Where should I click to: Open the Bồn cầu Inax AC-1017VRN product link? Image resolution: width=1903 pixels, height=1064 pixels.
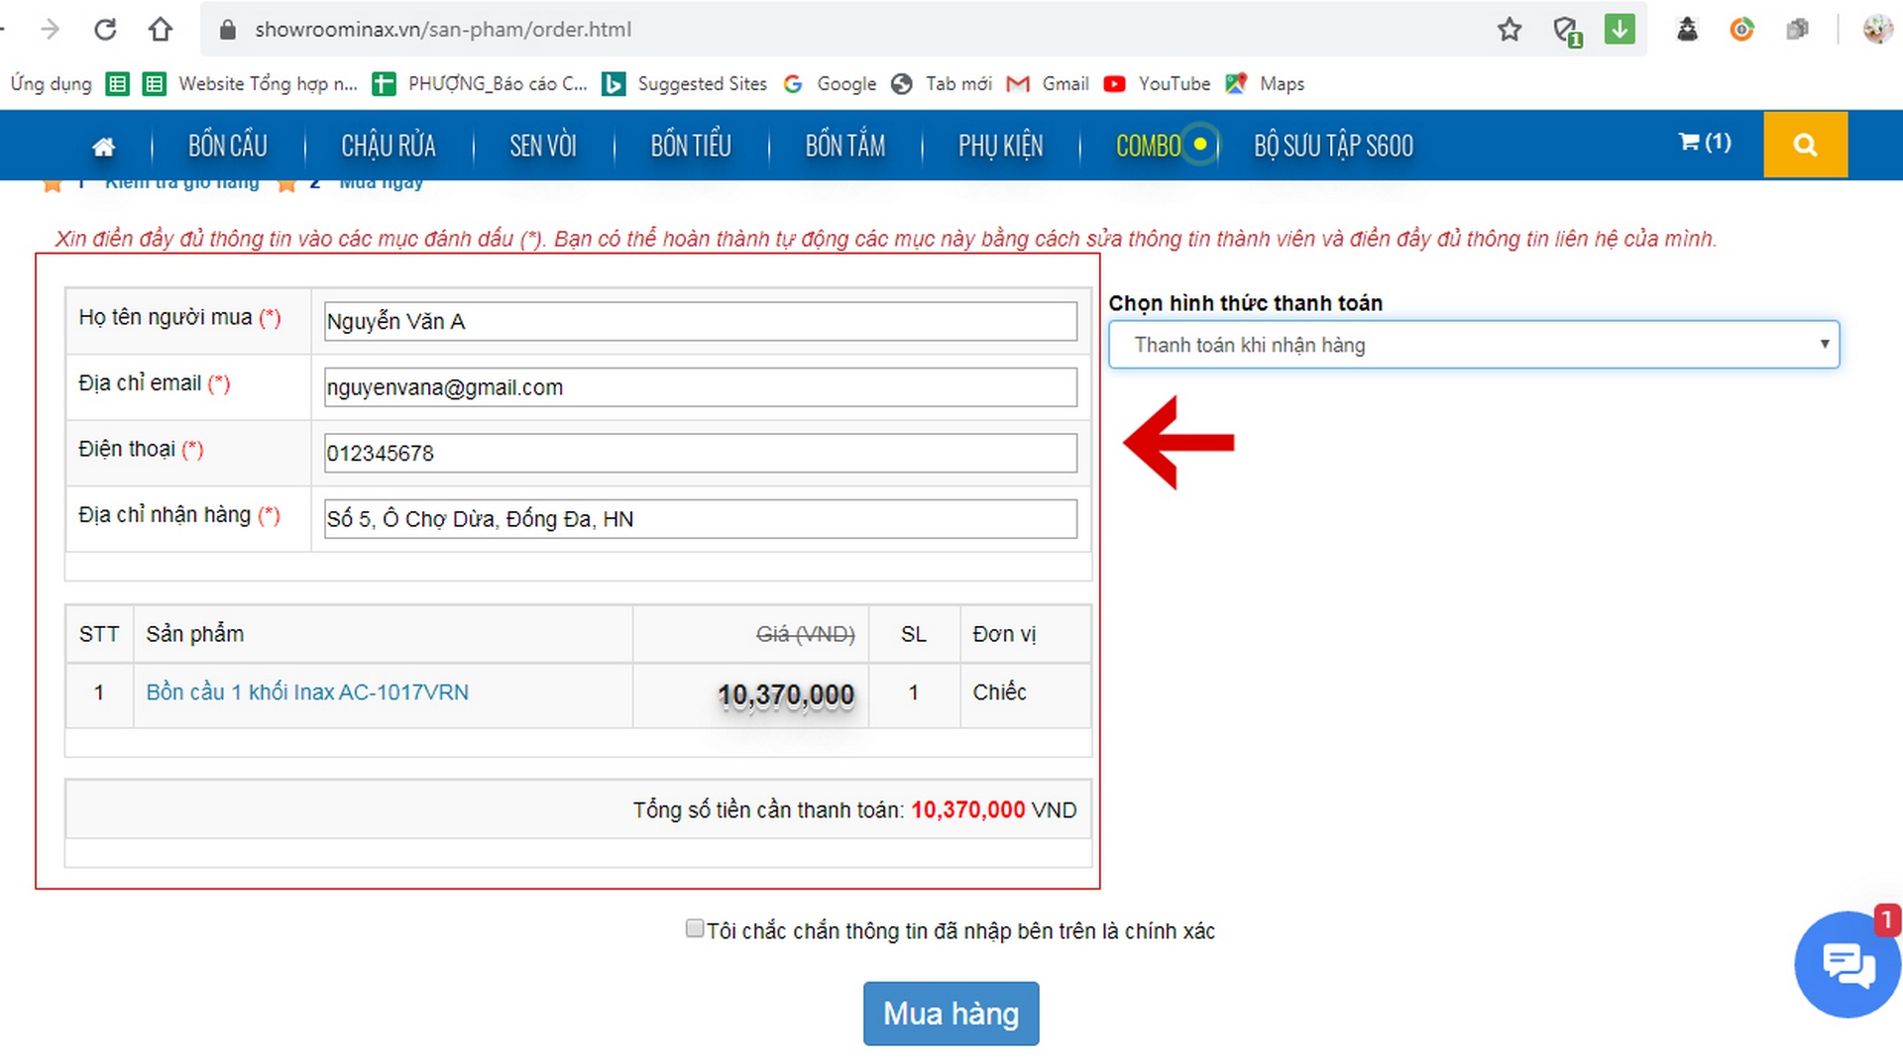(307, 692)
